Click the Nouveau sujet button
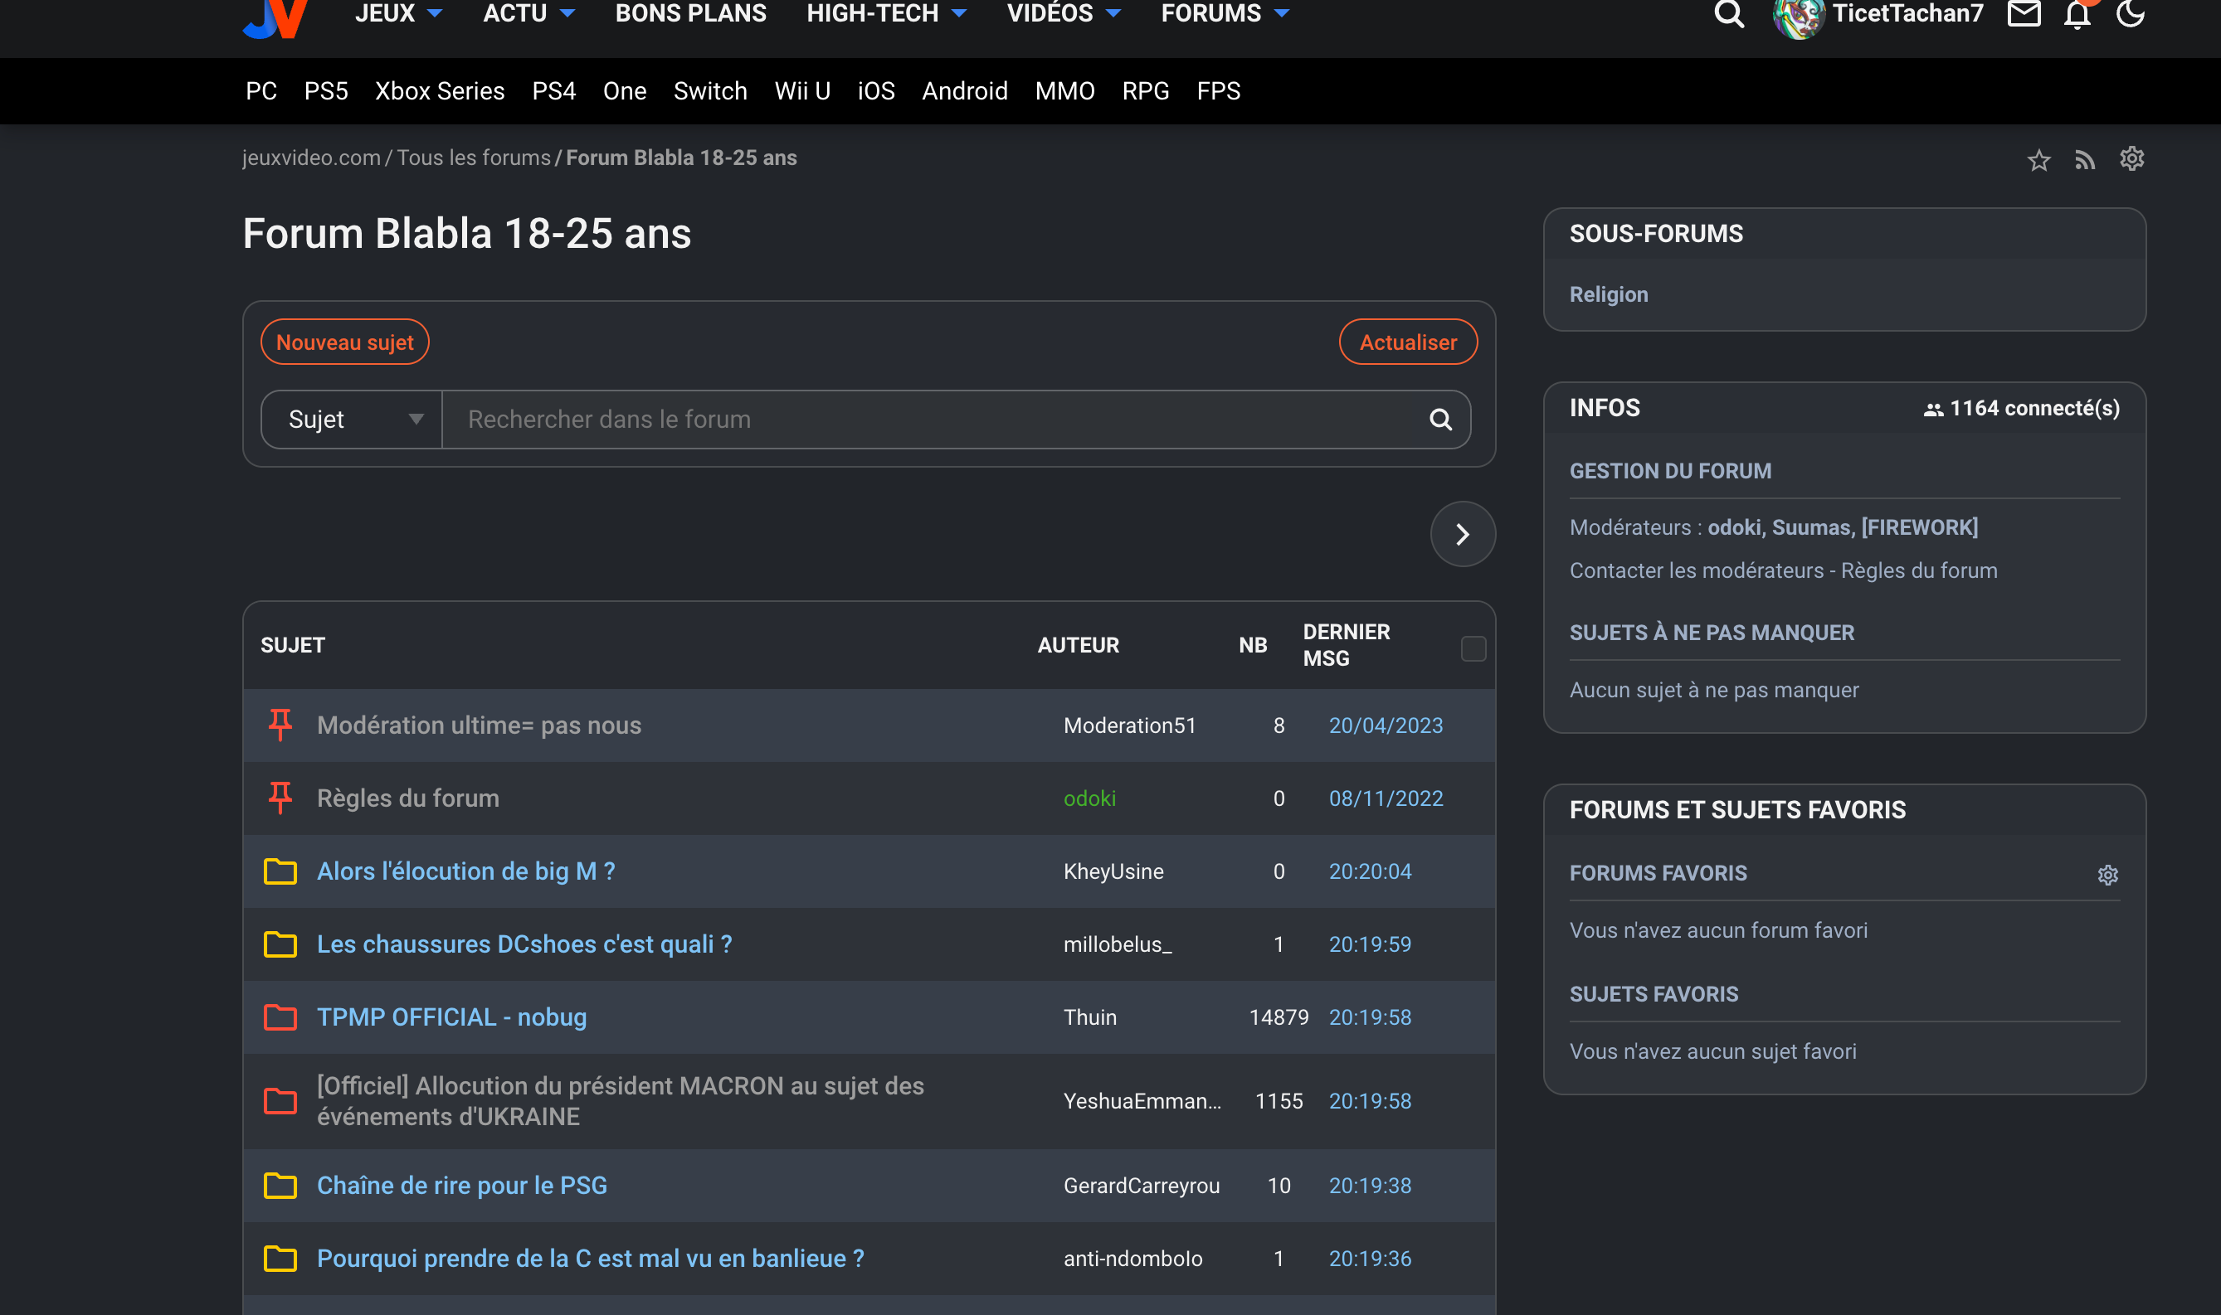2221x1315 pixels. (x=345, y=342)
